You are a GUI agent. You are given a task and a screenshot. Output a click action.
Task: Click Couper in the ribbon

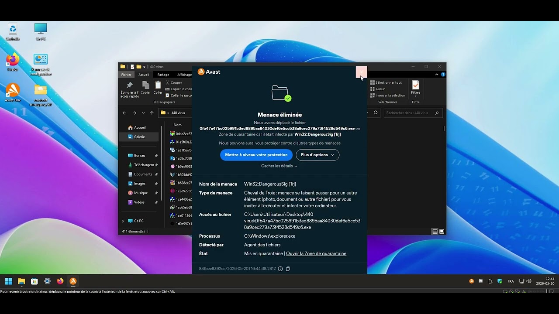pyautogui.click(x=174, y=82)
